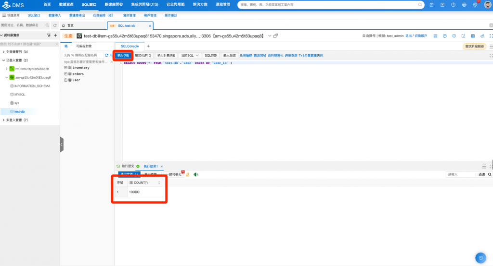Click the 嘗試新編輯器 button
The height and width of the screenshot is (266, 493).
pos(474,47)
